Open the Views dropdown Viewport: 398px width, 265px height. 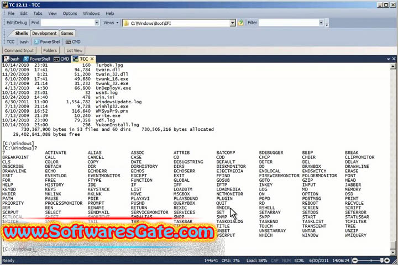tap(111, 23)
